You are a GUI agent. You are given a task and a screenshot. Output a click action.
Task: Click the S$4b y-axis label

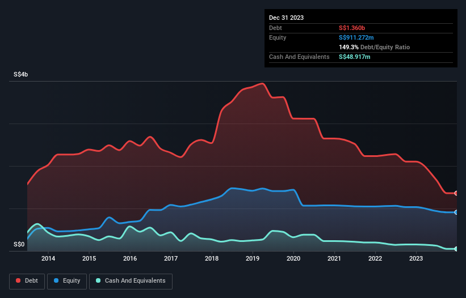21,74
